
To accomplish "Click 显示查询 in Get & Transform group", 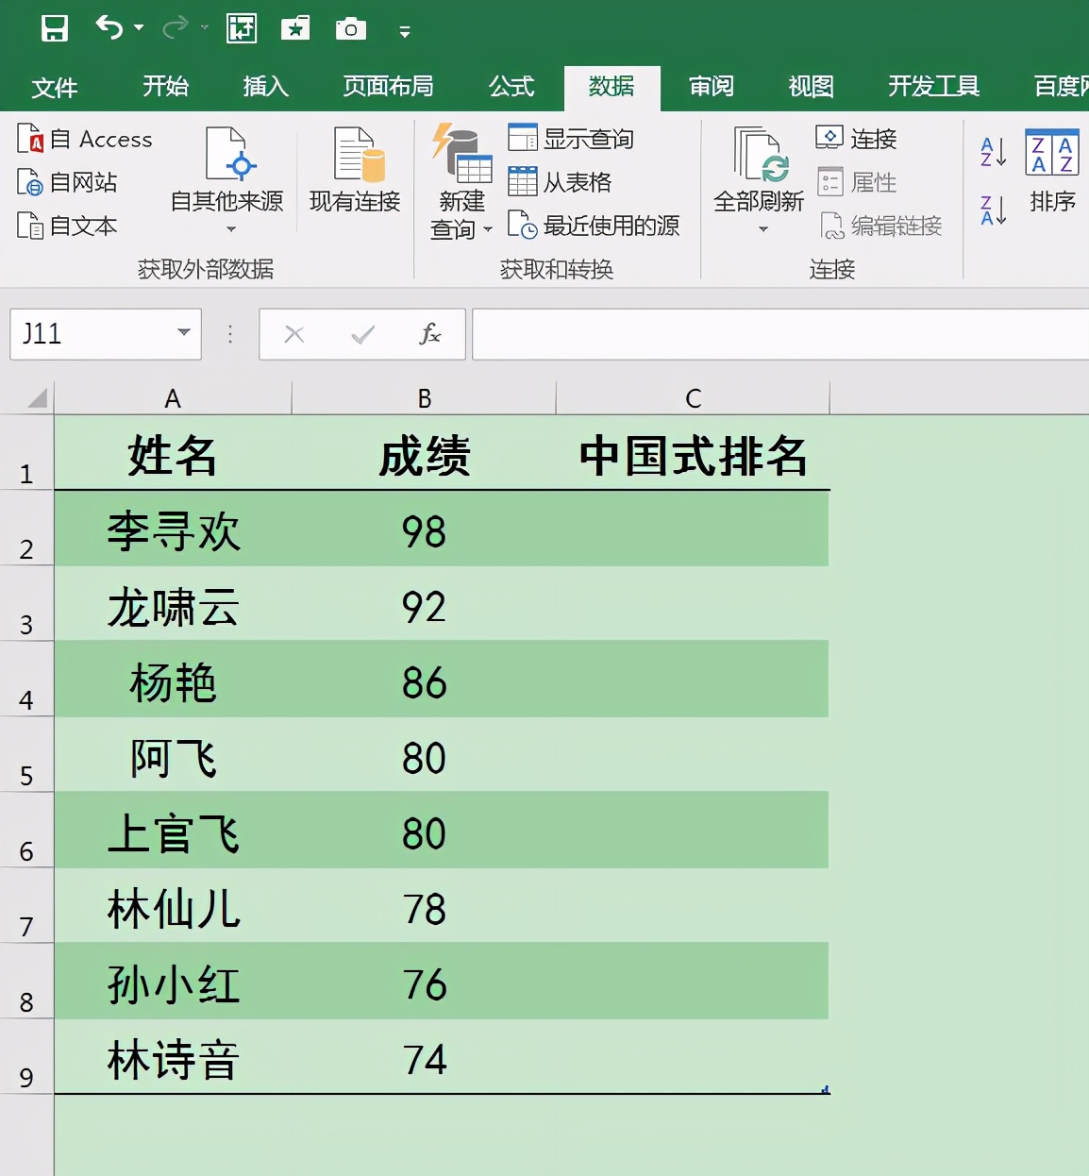I will coord(571,139).
